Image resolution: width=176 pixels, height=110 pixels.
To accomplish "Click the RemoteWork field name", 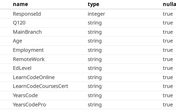I will pyautogui.click(x=29, y=59).
